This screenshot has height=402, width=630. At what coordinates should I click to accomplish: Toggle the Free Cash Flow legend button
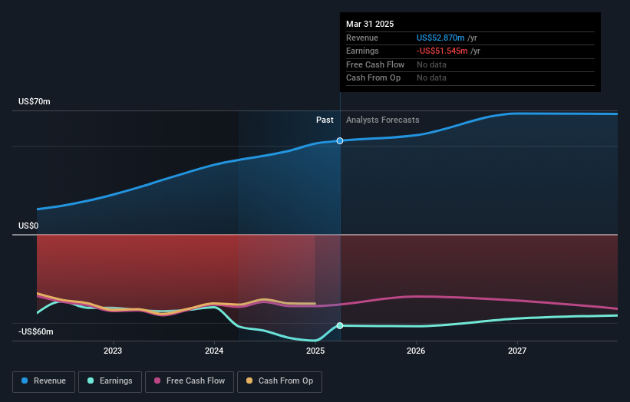pos(190,381)
